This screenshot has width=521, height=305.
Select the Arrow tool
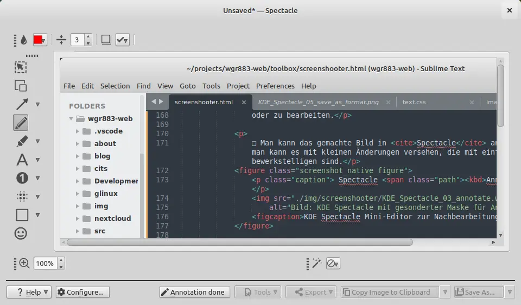(x=22, y=104)
